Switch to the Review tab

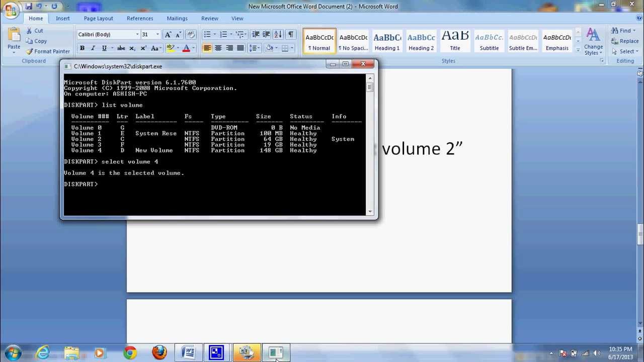coord(210,18)
